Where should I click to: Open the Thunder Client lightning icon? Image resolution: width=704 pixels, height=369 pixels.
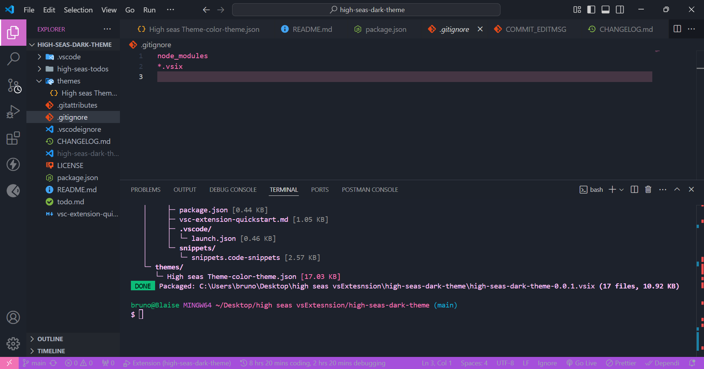click(x=13, y=164)
